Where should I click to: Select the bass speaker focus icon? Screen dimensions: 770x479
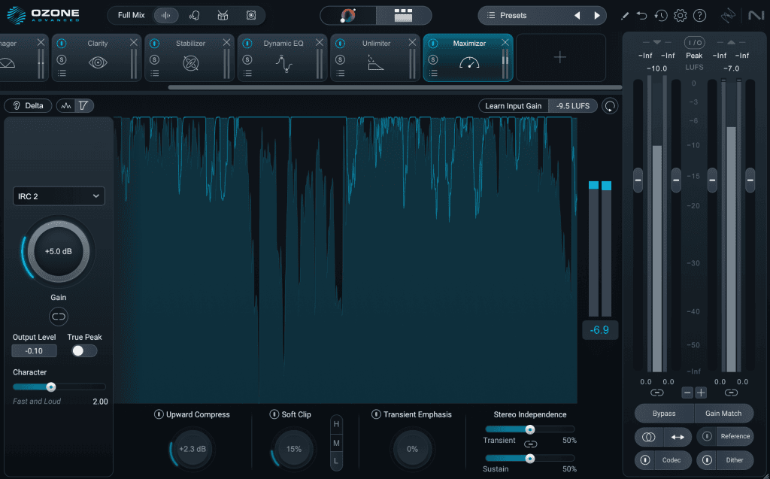pyautogui.click(x=251, y=15)
